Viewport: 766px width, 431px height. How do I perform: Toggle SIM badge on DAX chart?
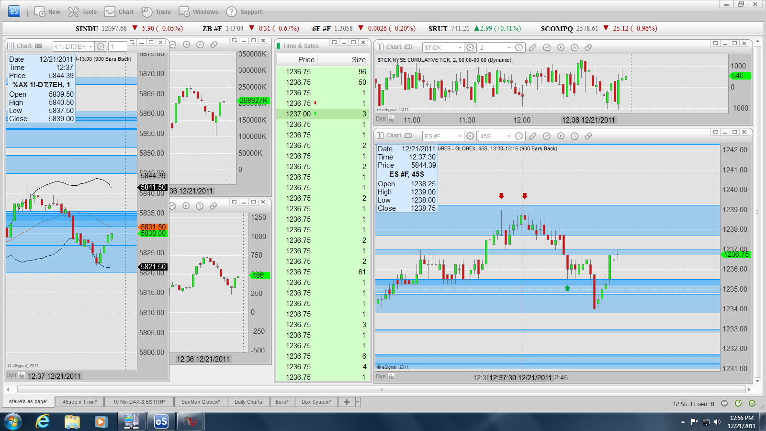click(x=38, y=46)
